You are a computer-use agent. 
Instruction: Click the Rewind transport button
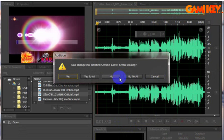point(160,121)
